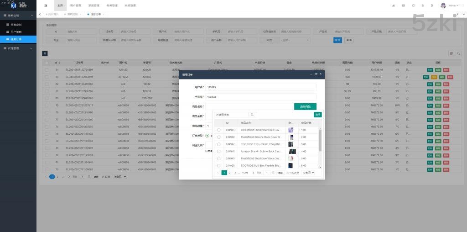Image resolution: width=467 pixels, height=232 pixels.
Task: Open the admin user dropdown in header
Action: [451, 5]
